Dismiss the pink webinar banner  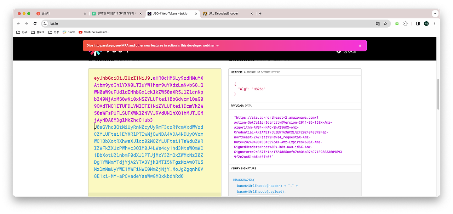click(x=360, y=45)
